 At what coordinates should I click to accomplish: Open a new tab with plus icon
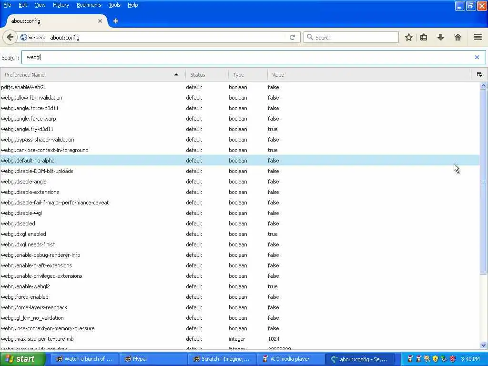point(115,21)
